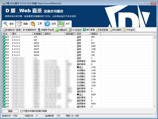Open 数据库后门追查 tool

[x=12, y=30]
